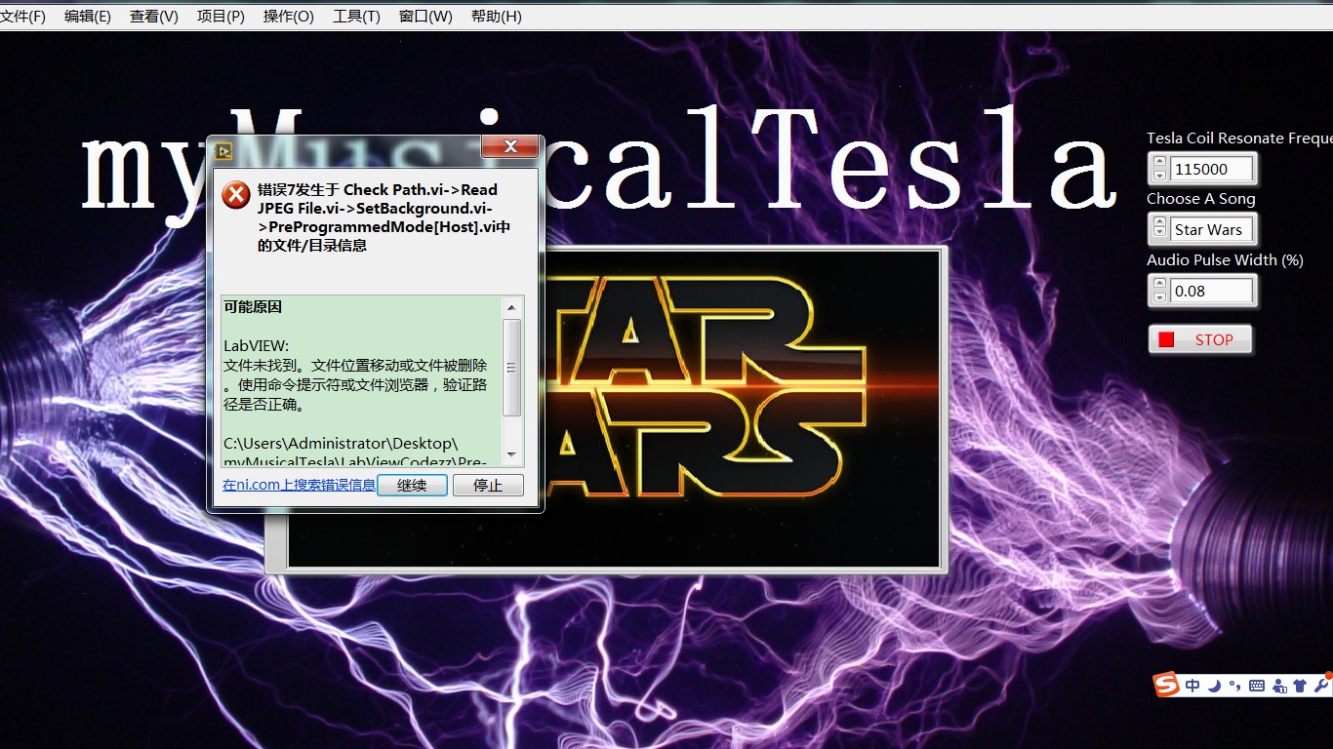Increment Audio Pulse Width value
This screenshot has height=749, width=1333.
tap(1159, 284)
